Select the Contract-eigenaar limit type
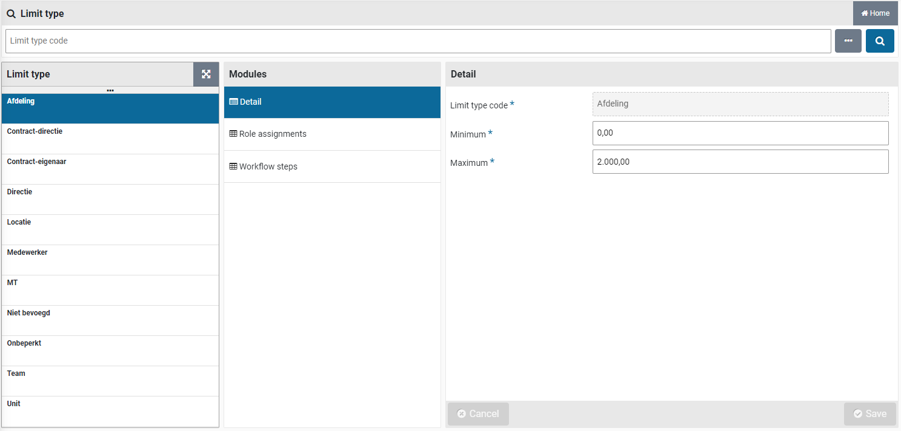 (110, 169)
